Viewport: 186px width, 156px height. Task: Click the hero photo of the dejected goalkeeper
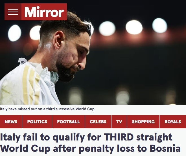click(93, 52)
